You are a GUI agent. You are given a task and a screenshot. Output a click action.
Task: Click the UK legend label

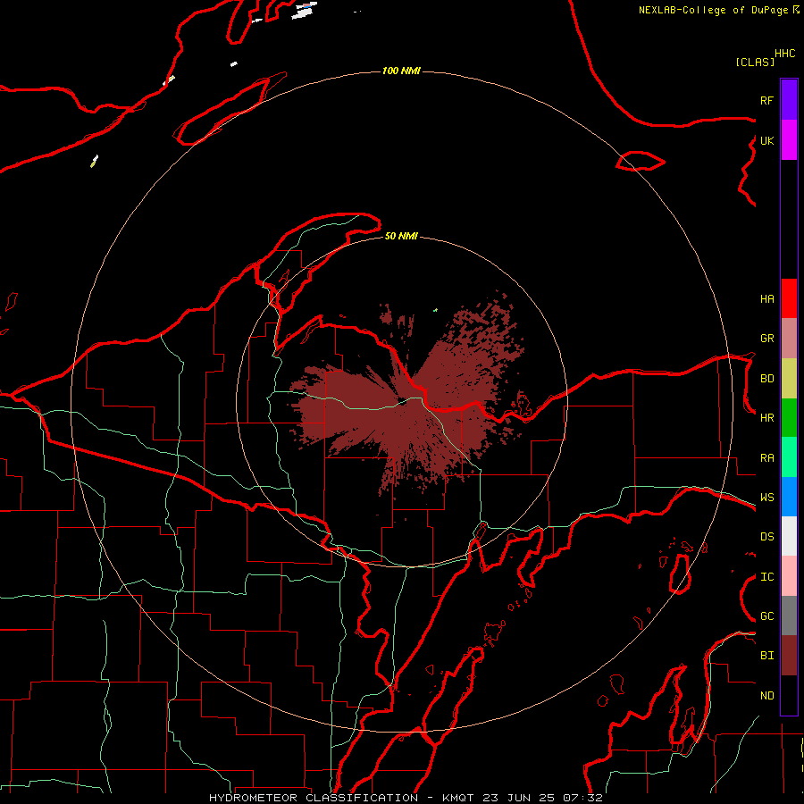click(x=766, y=140)
